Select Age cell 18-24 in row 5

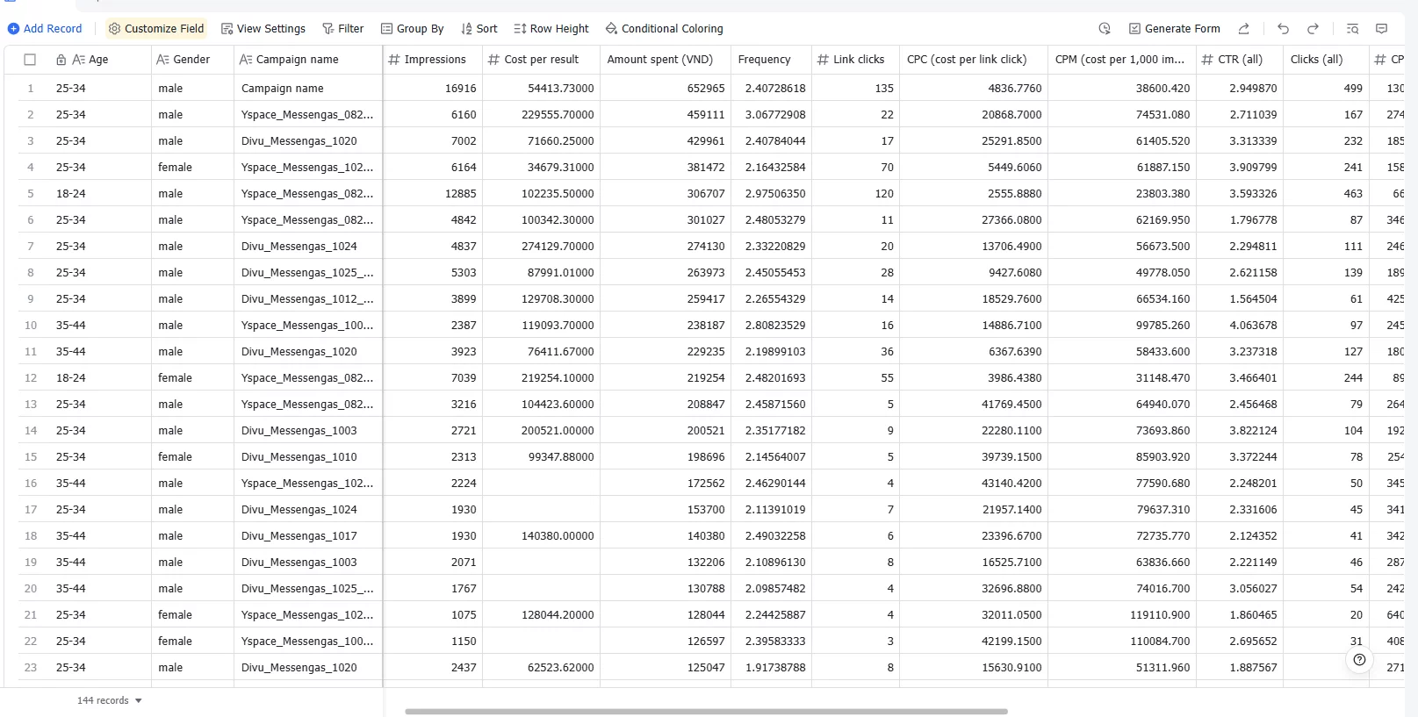100,193
